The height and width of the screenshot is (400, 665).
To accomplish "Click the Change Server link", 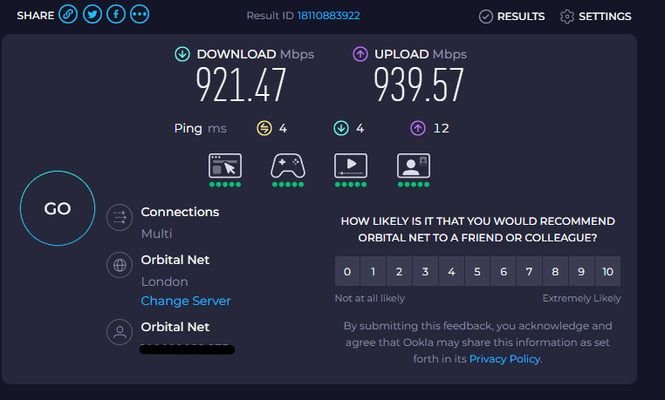I will (x=186, y=301).
